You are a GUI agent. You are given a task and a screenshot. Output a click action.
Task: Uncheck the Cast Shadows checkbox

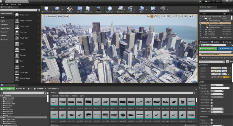211,106
